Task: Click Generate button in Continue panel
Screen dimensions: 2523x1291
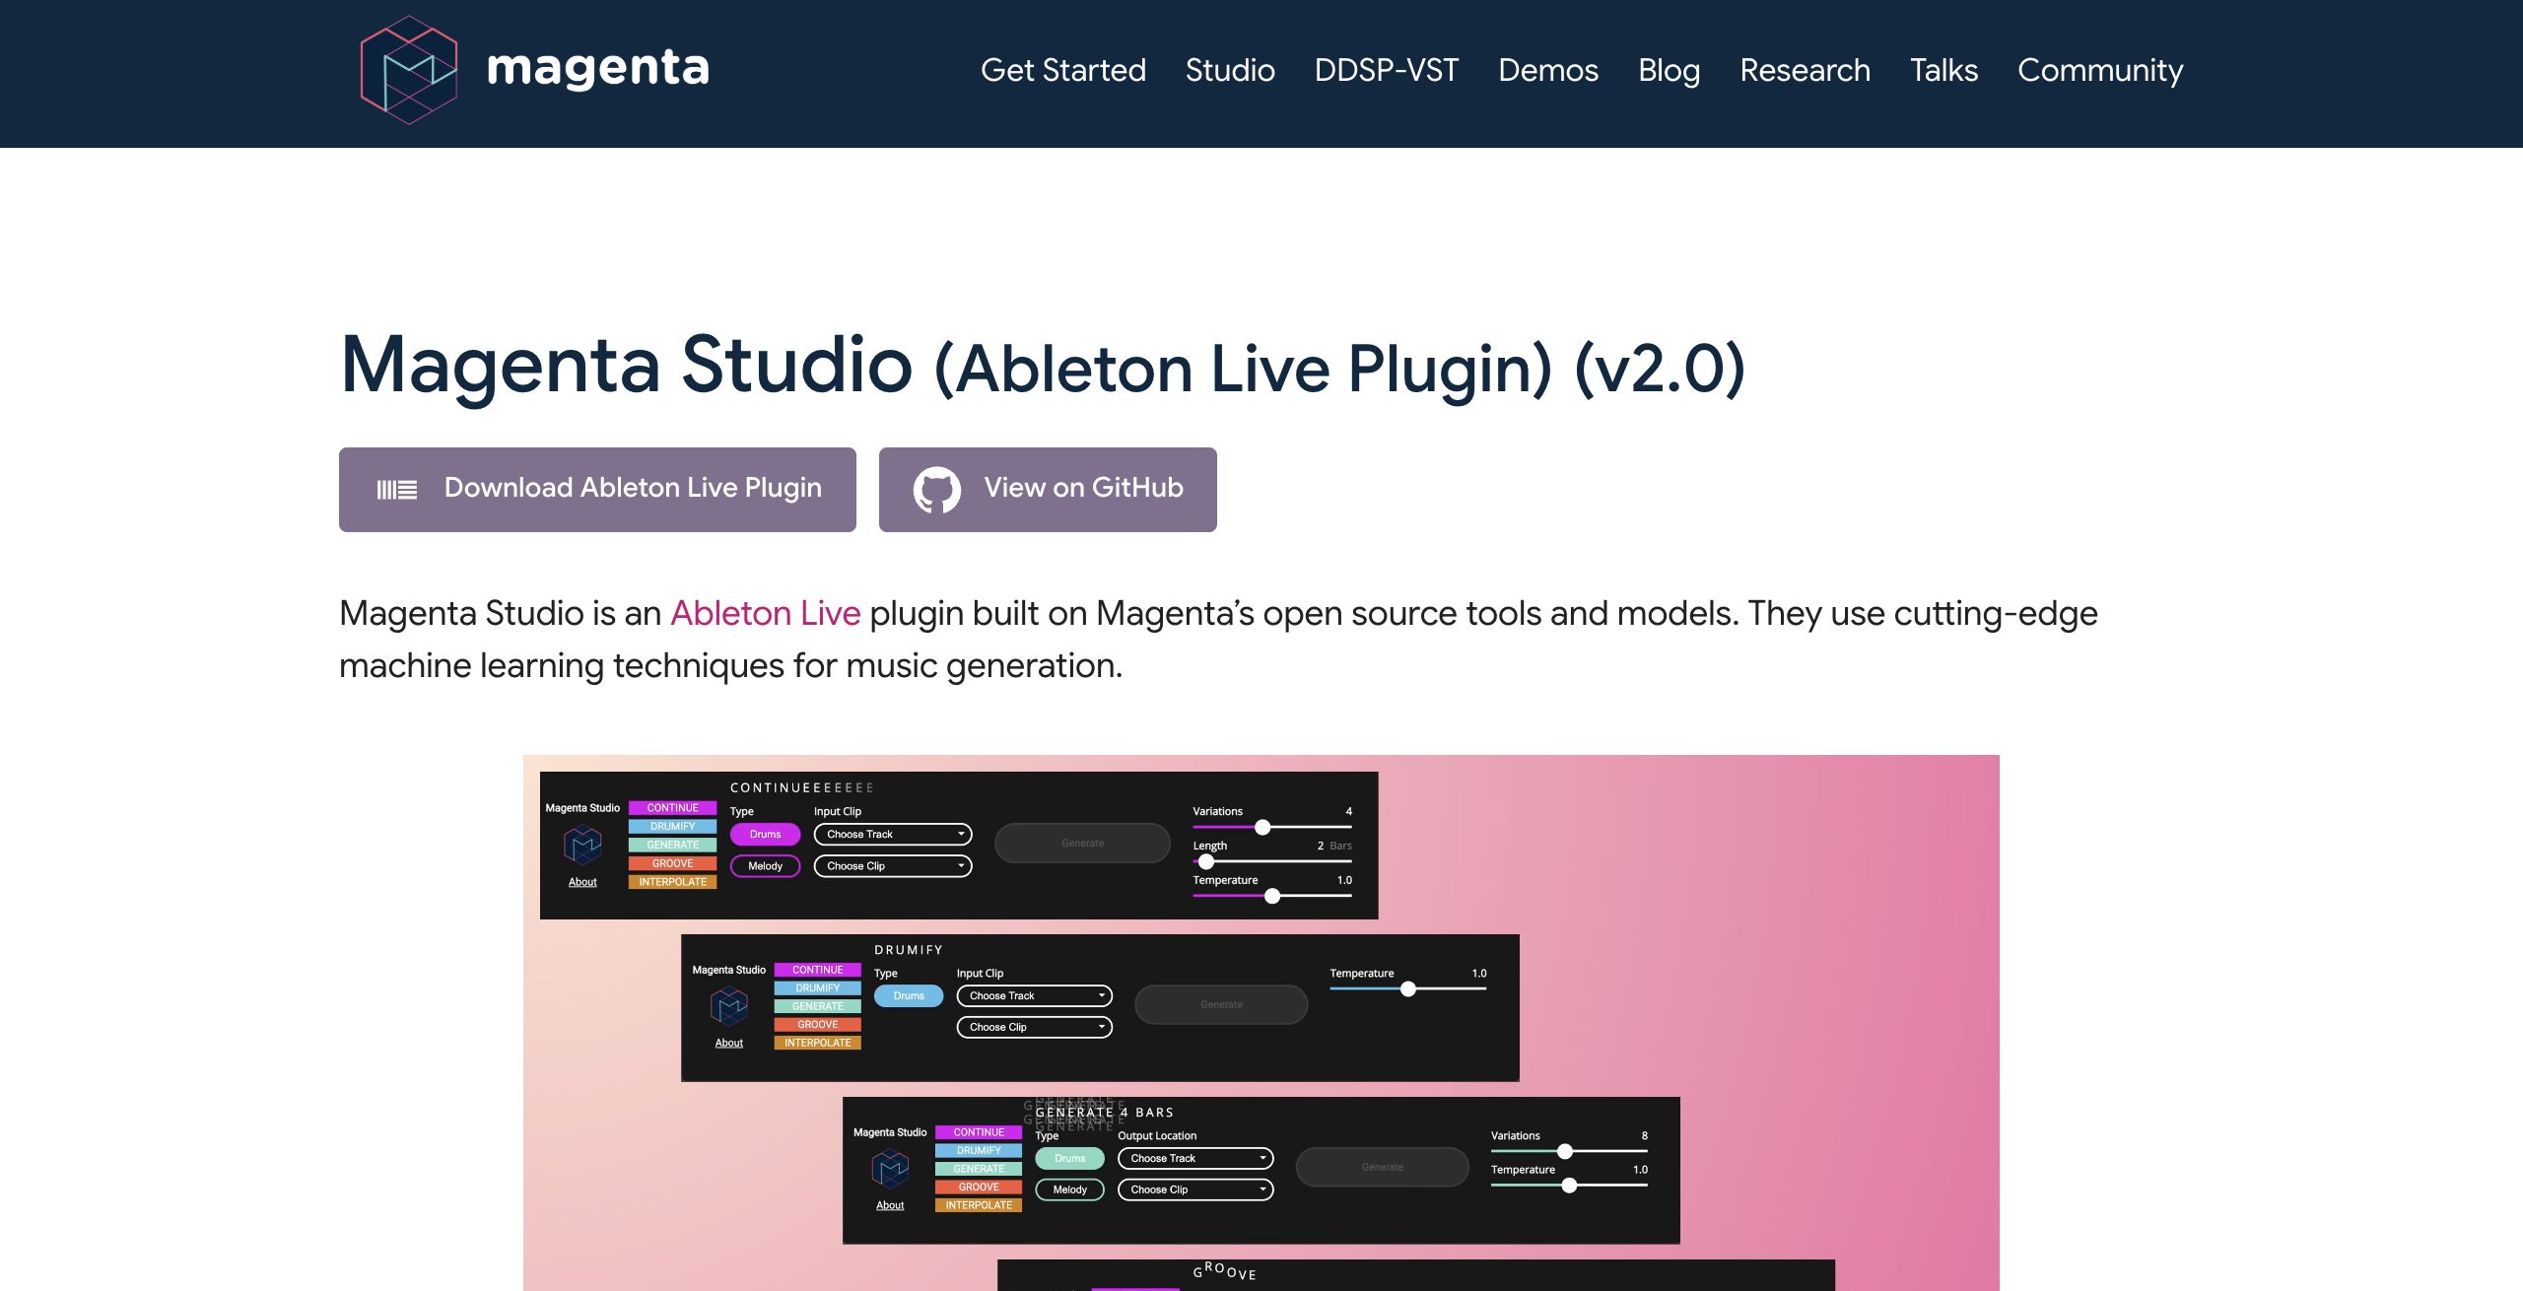Action: (1082, 844)
